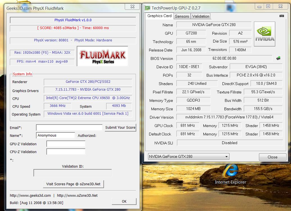Image resolution: width=291 pixels, height=211 pixels.
Task: Click the Name field containing Anonymous
Action: tap(56, 135)
